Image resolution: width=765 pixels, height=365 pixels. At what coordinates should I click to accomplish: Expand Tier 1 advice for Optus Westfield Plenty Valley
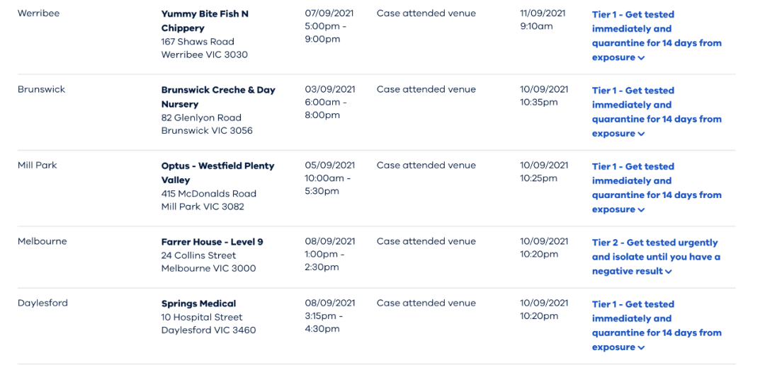tap(657, 188)
